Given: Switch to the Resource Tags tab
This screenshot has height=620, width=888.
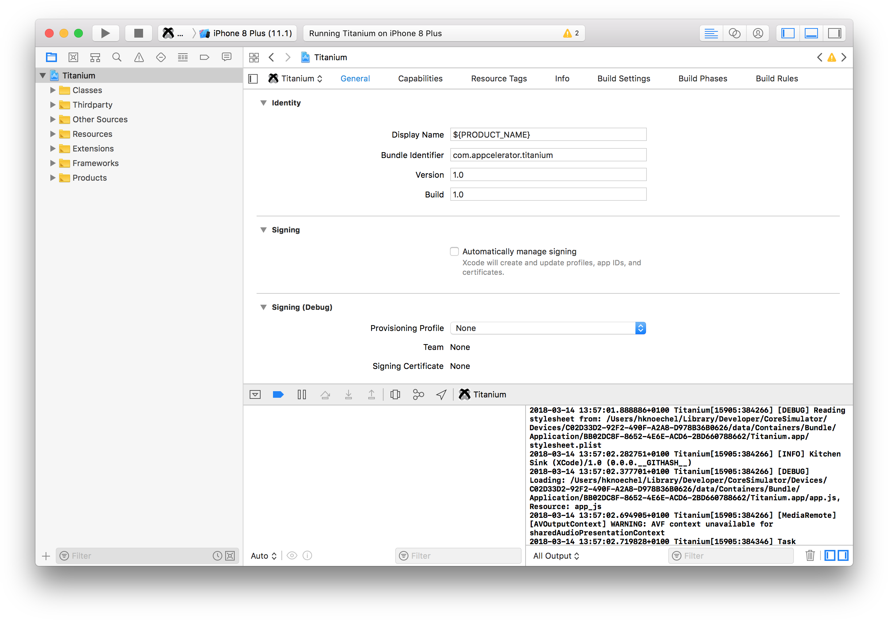Looking at the screenshot, I should tap(499, 78).
